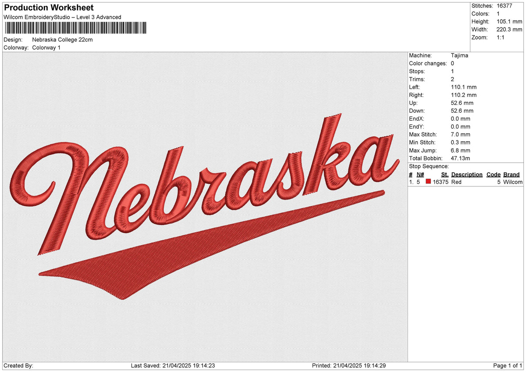The height and width of the screenshot is (372, 526).
Task: Click the Colorway 1 value
Action: 46,47
